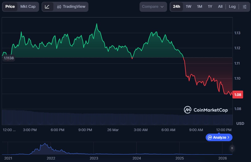This screenshot has height=162, width=251.
Task: Click the CoinMarketCap watermark logo
Action: click(206, 110)
